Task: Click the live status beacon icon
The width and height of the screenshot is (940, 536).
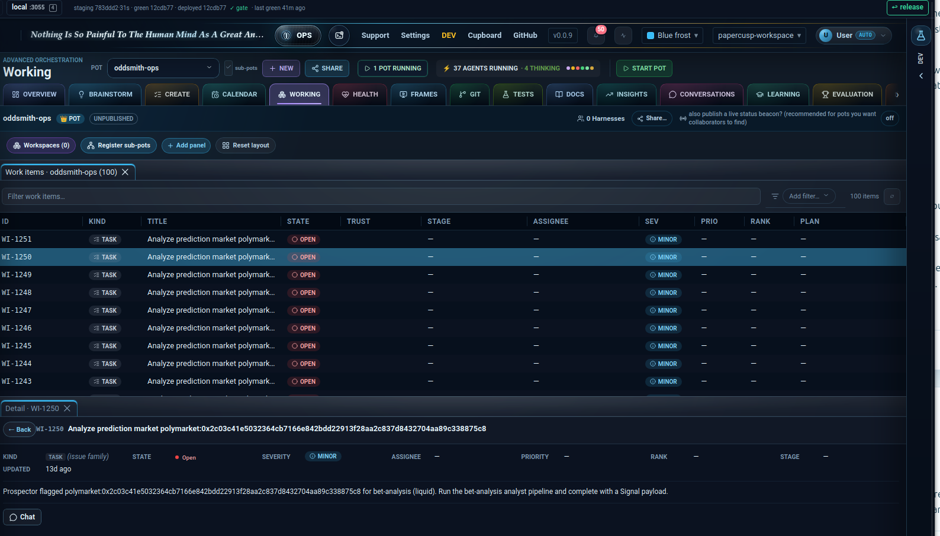Action: click(x=683, y=118)
